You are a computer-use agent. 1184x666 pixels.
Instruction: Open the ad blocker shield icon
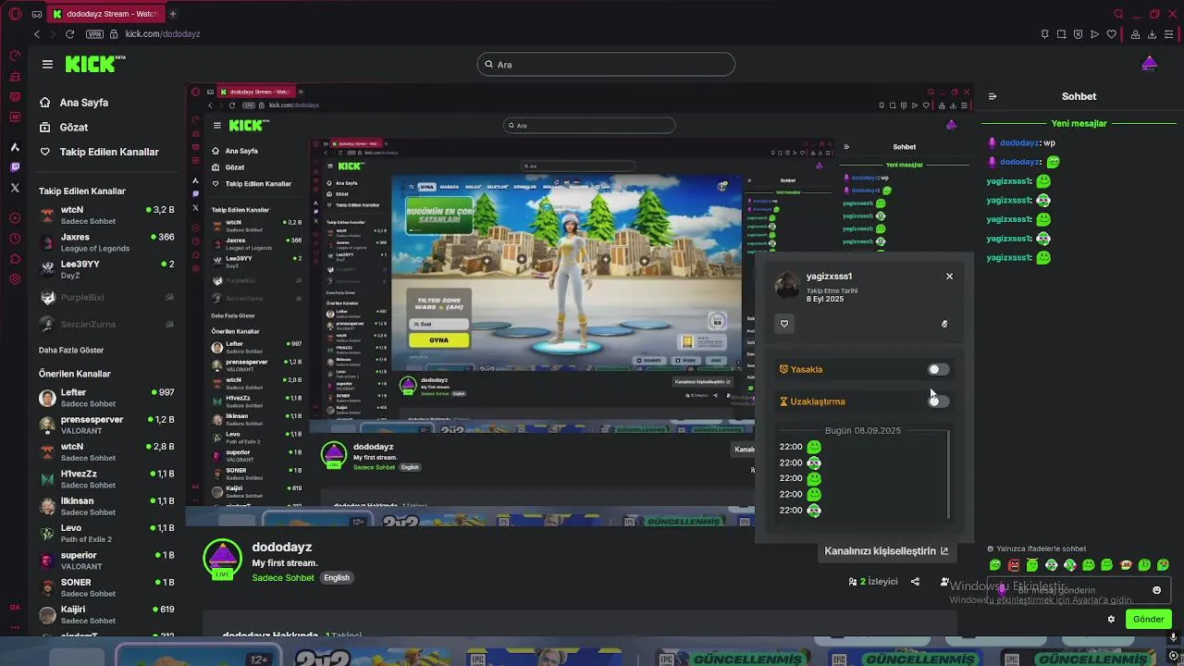point(1078,34)
